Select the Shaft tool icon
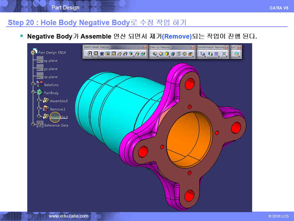The height and width of the screenshot is (221, 294). click(102, 54)
